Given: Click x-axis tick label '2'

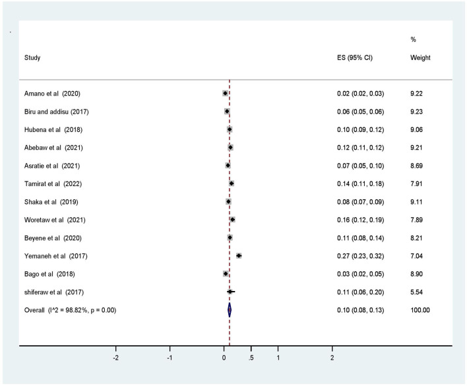Looking at the screenshot, I should coord(332,358).
